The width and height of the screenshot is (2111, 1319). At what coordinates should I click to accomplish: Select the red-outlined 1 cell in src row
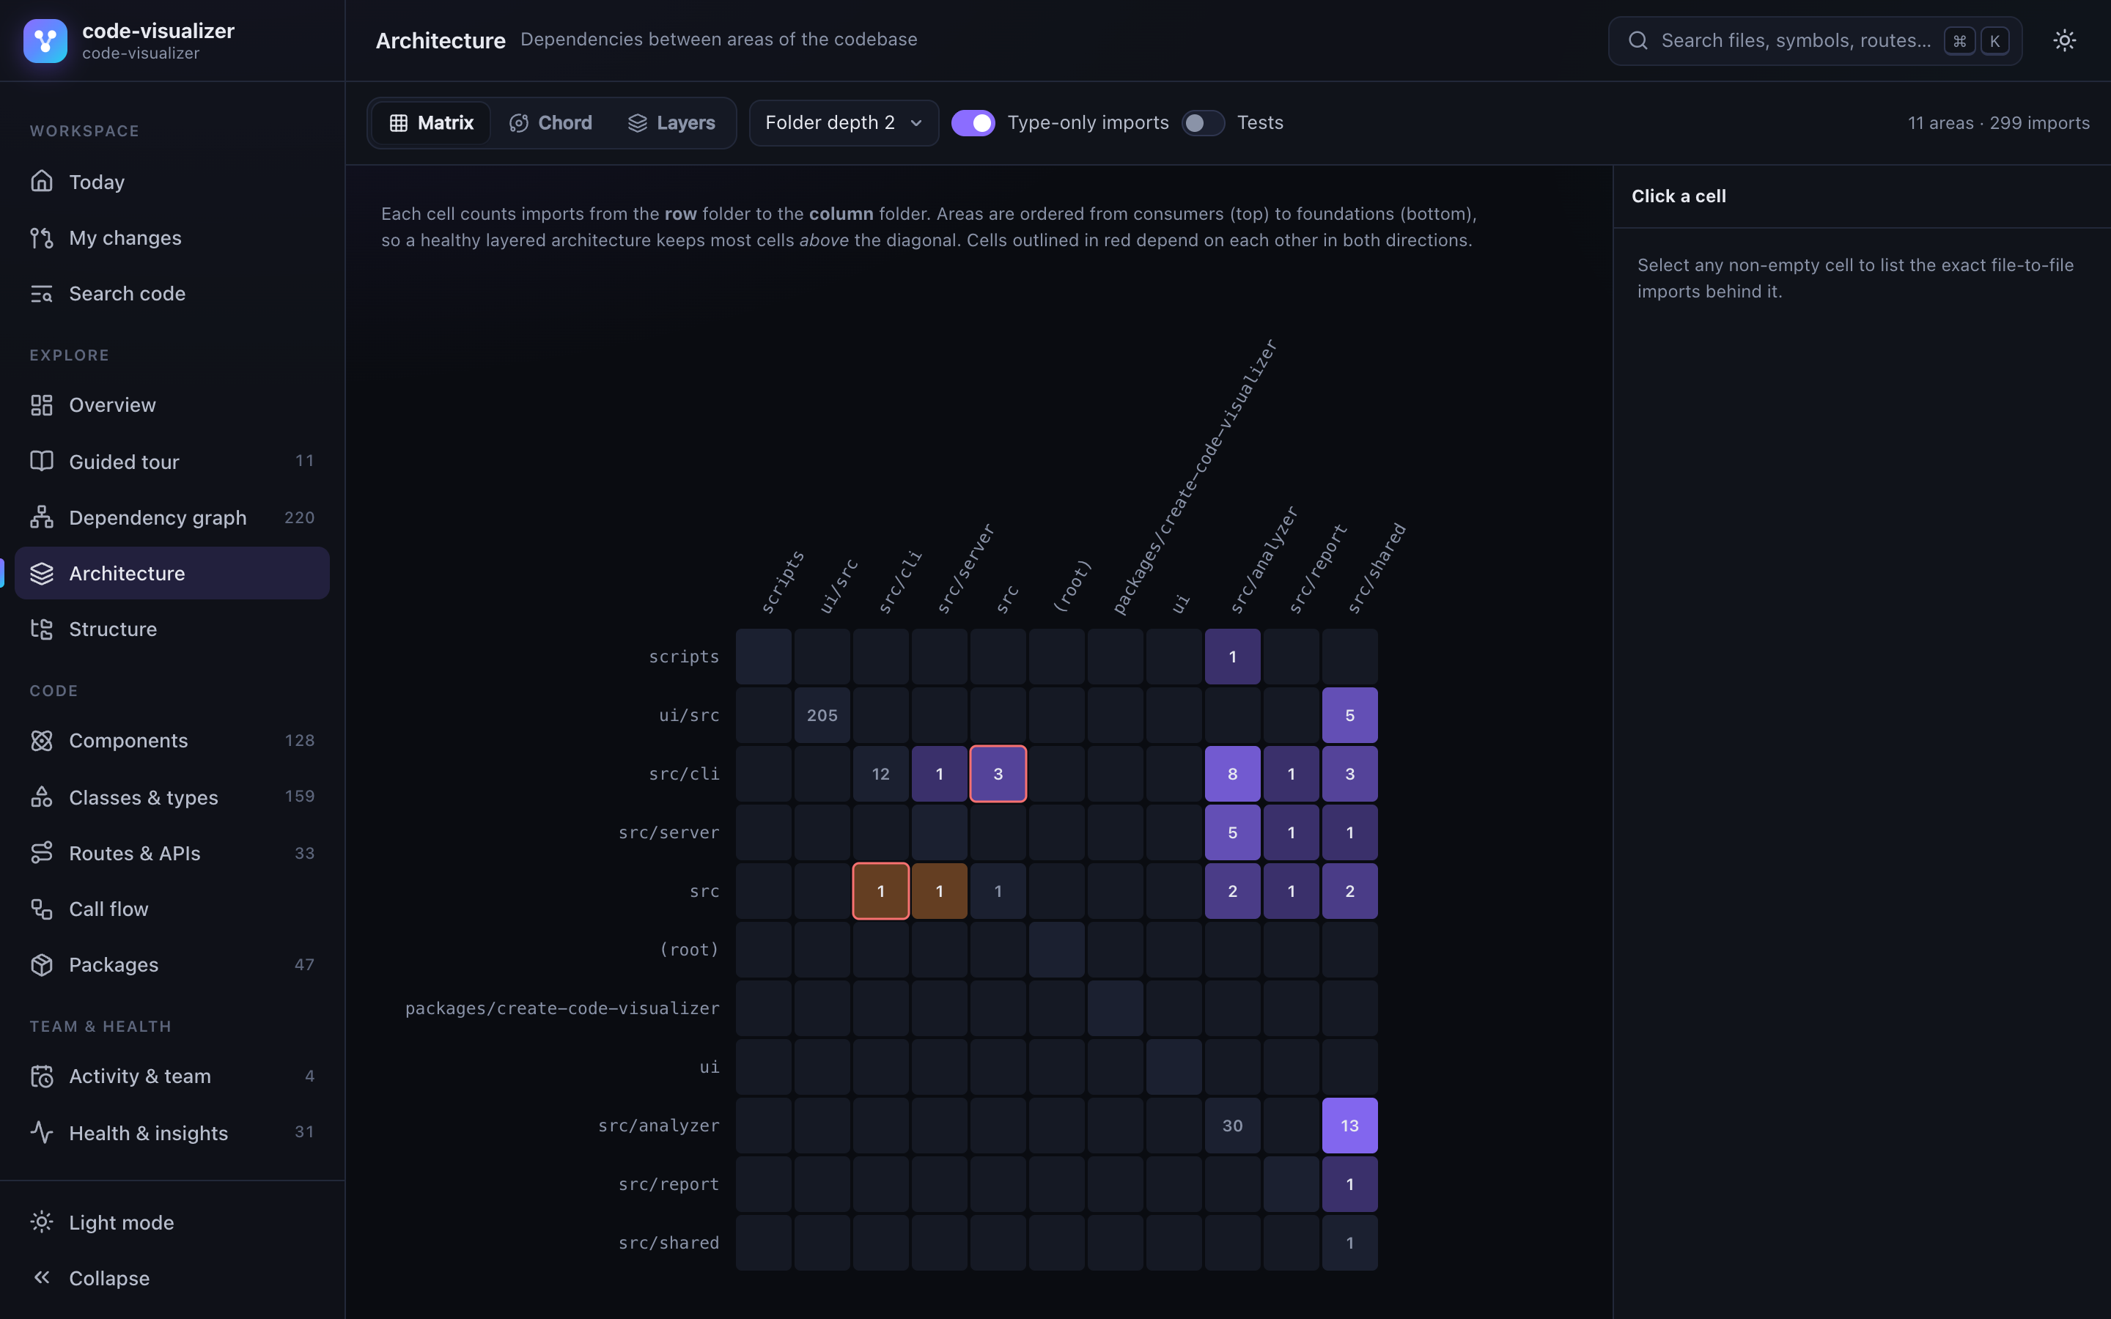click(881, 890)
